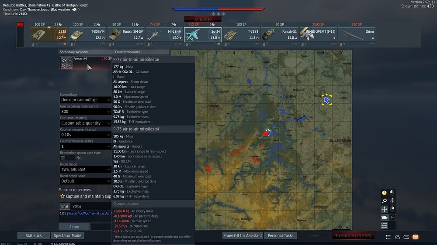Select the Orion drone icon
This screenshot has width=437, height=245.
352,36
